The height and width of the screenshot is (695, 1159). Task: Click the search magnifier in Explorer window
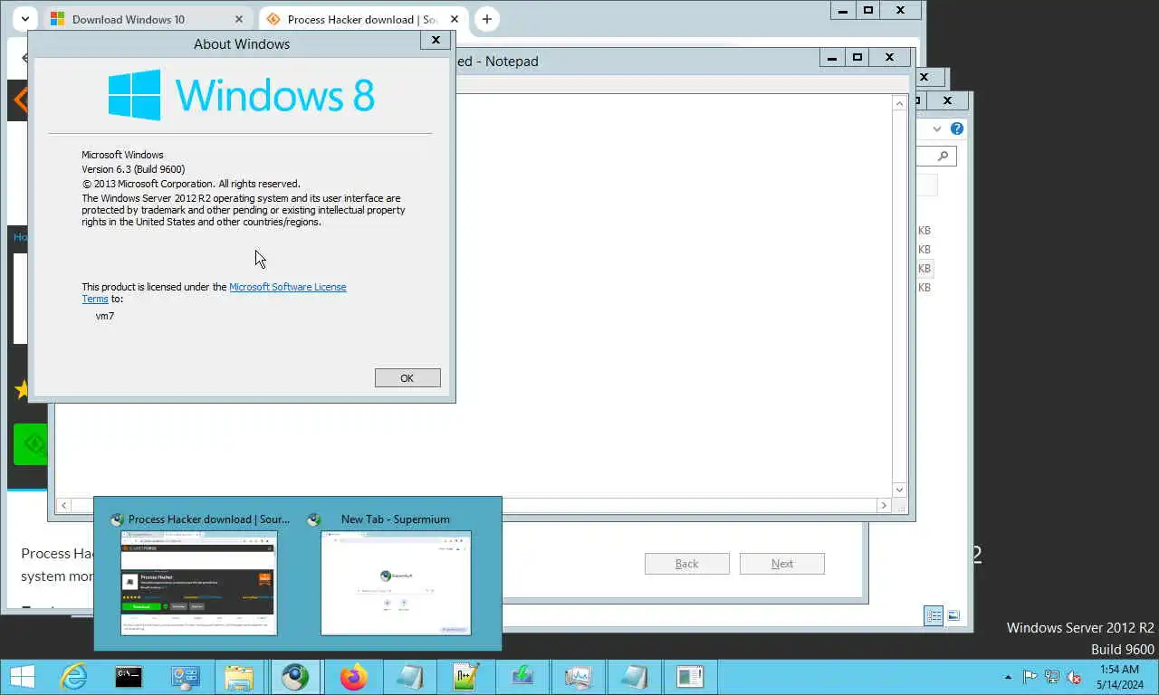click(x=943, y=156)
